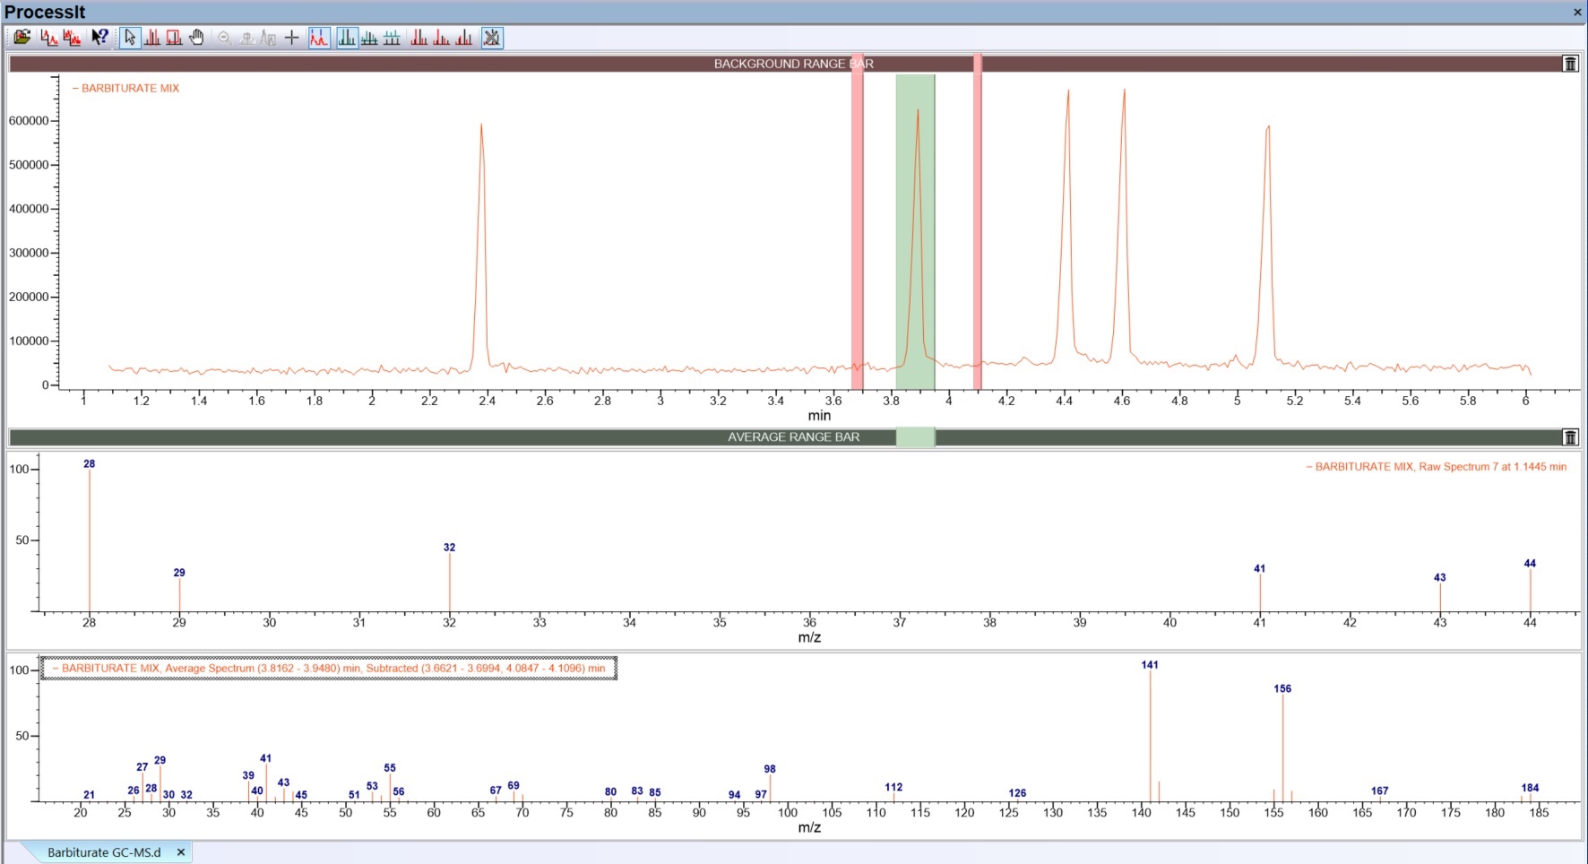Click the crosshair plus tool in toolbar
The image size is (1588, 864).
tap(291, 38)
